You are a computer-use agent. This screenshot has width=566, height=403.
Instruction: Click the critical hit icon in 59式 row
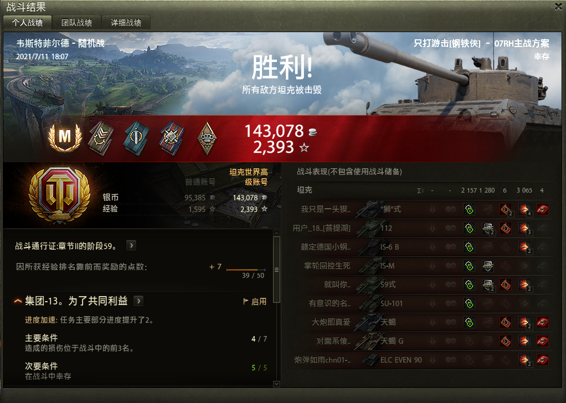click(x=505, y=285)
